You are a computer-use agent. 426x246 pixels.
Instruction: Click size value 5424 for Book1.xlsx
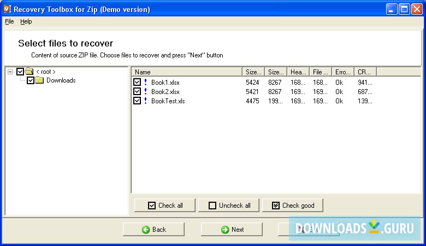pyautogui.click(x=252, y=83)
